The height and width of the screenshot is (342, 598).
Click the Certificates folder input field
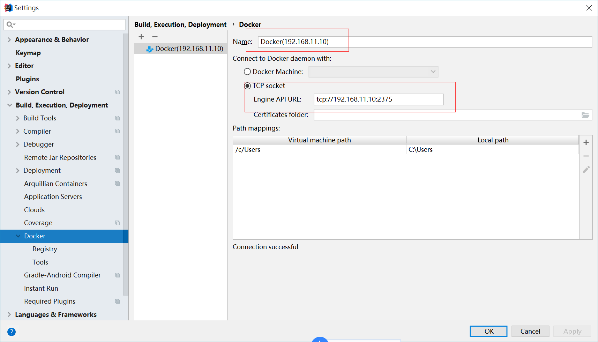click(x=453, y=115)
